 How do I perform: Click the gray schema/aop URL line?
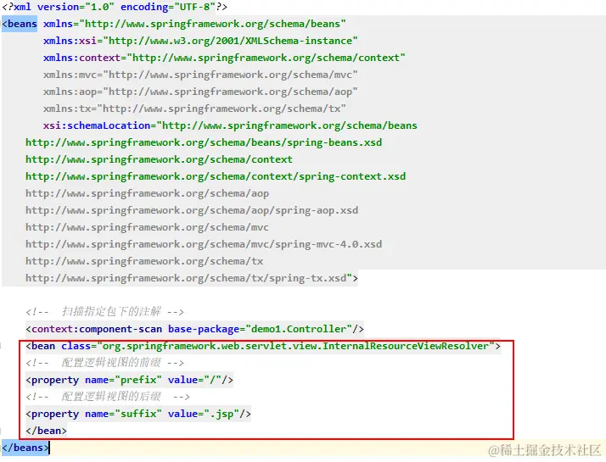coord(147,194)
